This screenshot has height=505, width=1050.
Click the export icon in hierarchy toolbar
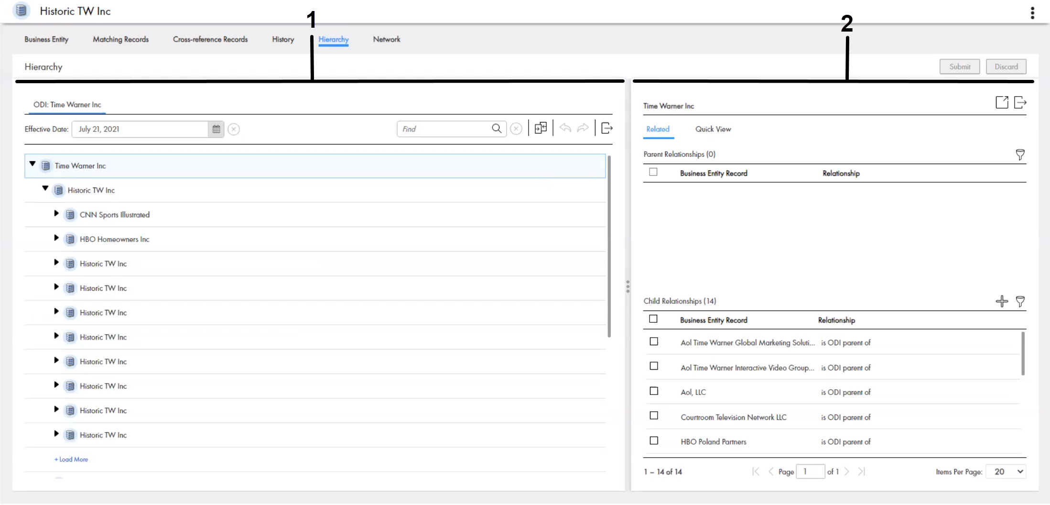pos(606,128)
